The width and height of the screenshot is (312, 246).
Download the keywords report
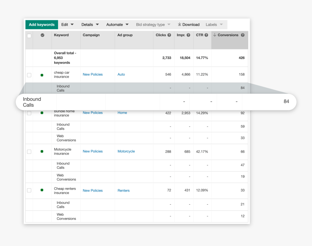click(189, 25)
